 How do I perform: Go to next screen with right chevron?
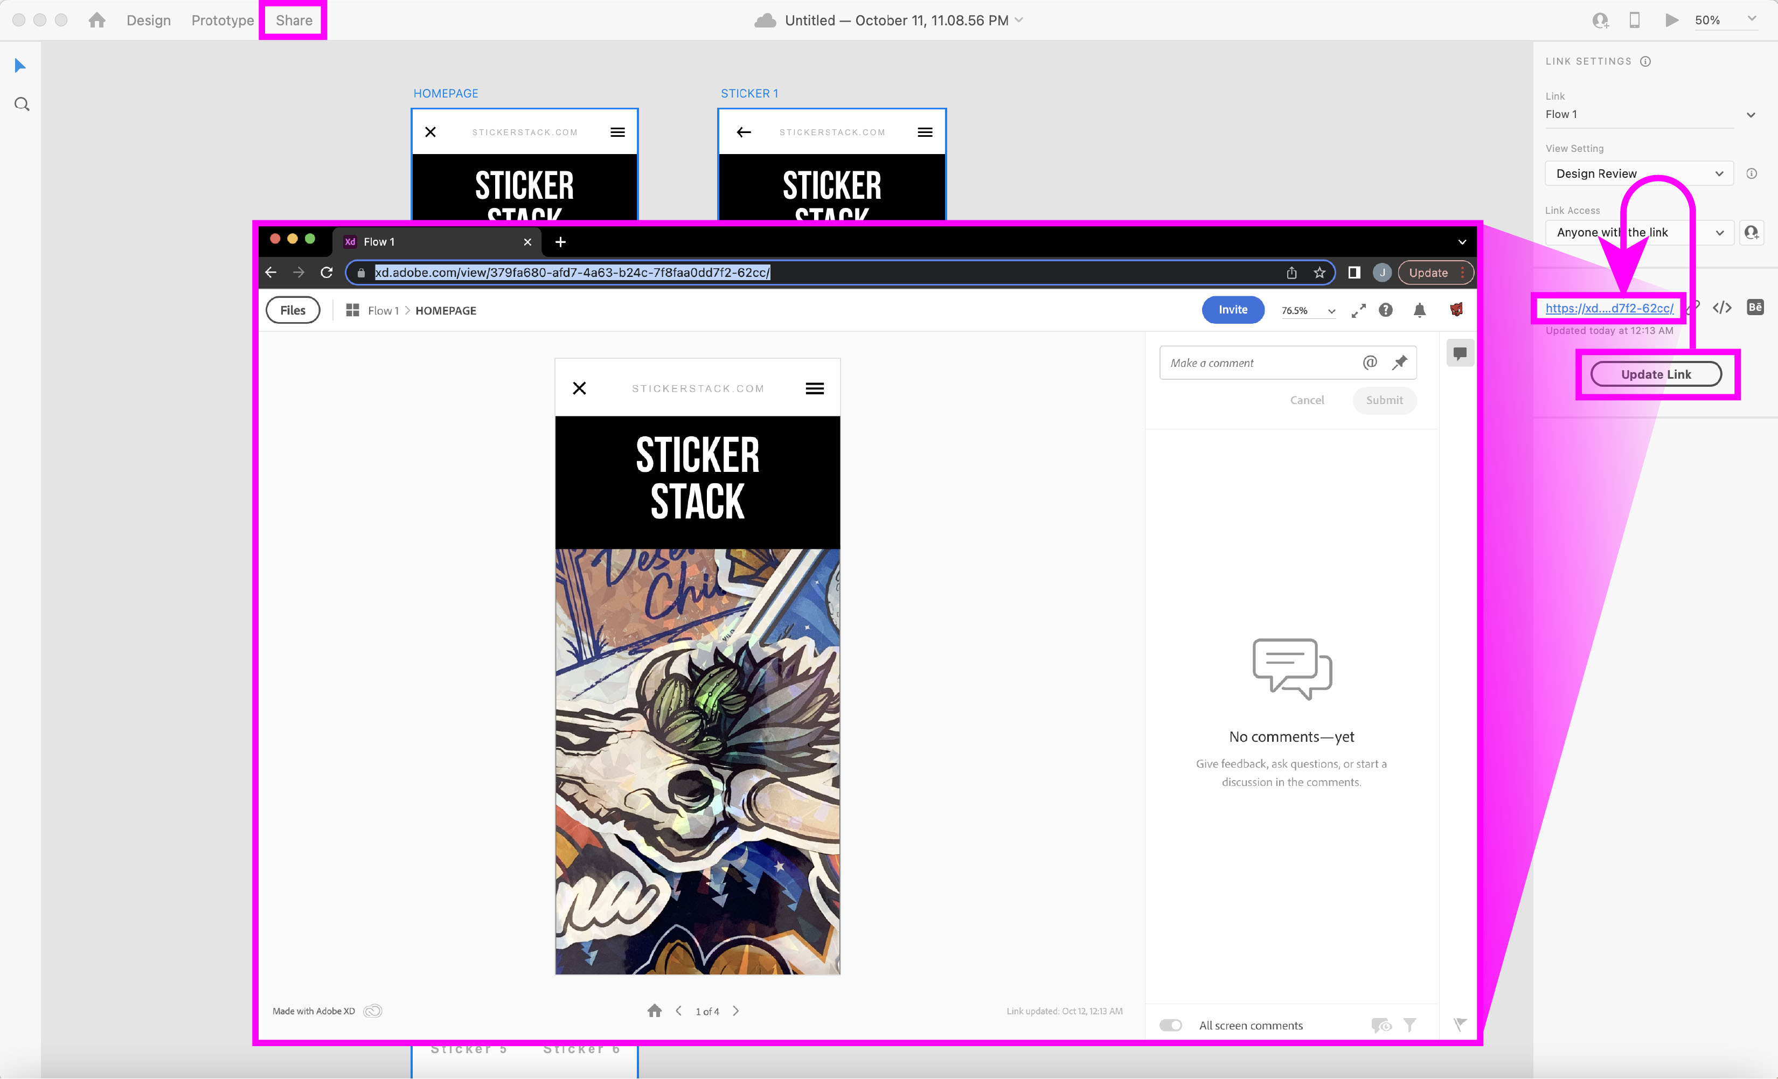[735, 1011]
